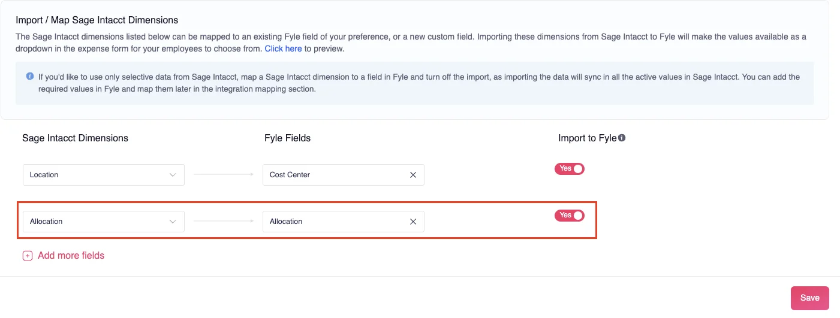This screenshot has width=840, height=318.
Task: Clear the Cost Center field with X
Action: [413, 175]
